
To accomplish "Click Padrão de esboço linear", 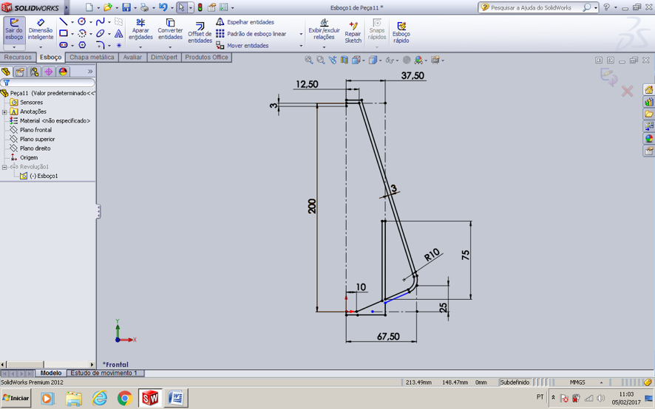I will (x=251, y=34).
